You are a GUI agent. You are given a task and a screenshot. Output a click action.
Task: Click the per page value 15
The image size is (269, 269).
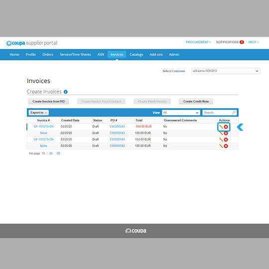click(43, 153)
